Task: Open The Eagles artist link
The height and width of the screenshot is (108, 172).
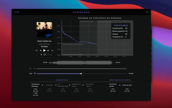Action: point(44,46)
